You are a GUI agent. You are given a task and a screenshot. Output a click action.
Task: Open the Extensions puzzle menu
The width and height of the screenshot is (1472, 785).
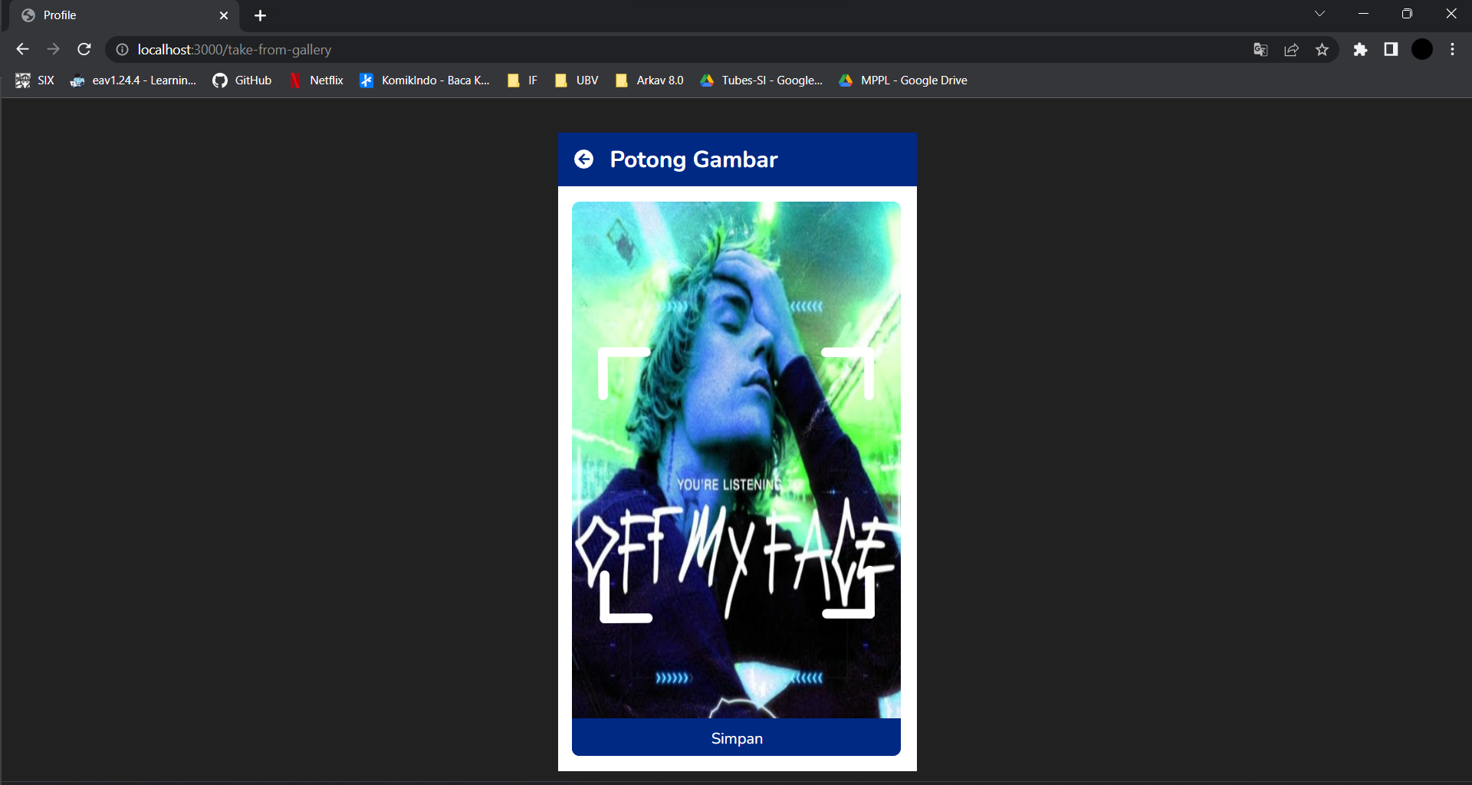pos(1360,50)
